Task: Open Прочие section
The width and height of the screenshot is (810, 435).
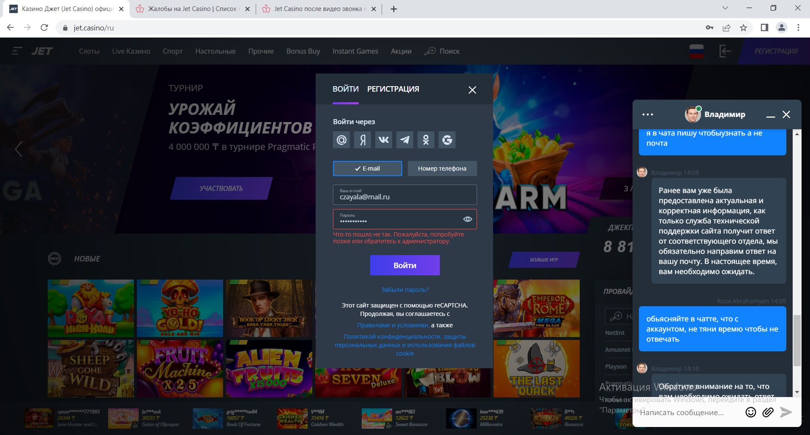Action: (261, 51)
